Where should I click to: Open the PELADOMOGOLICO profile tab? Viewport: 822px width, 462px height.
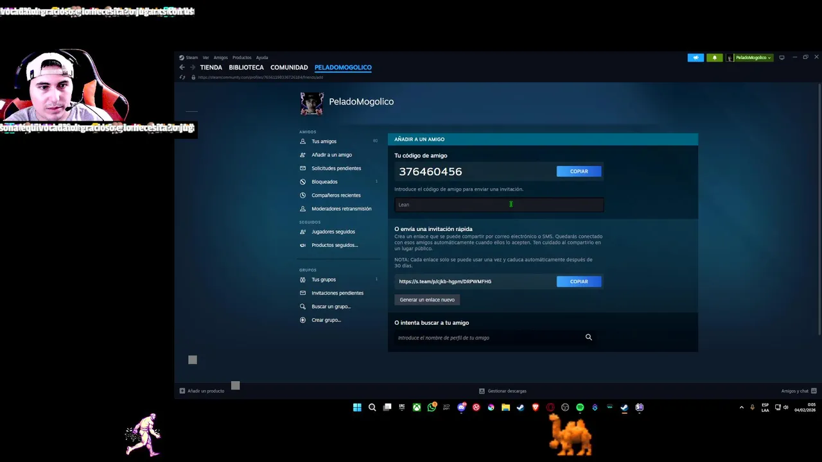click(343, 67)
